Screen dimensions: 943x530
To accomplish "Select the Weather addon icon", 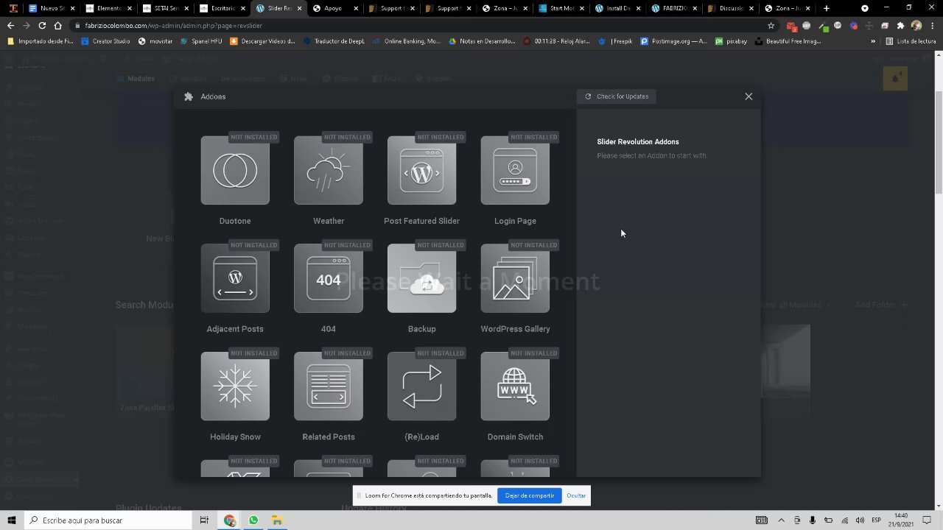I will click(x=329, y=170).
